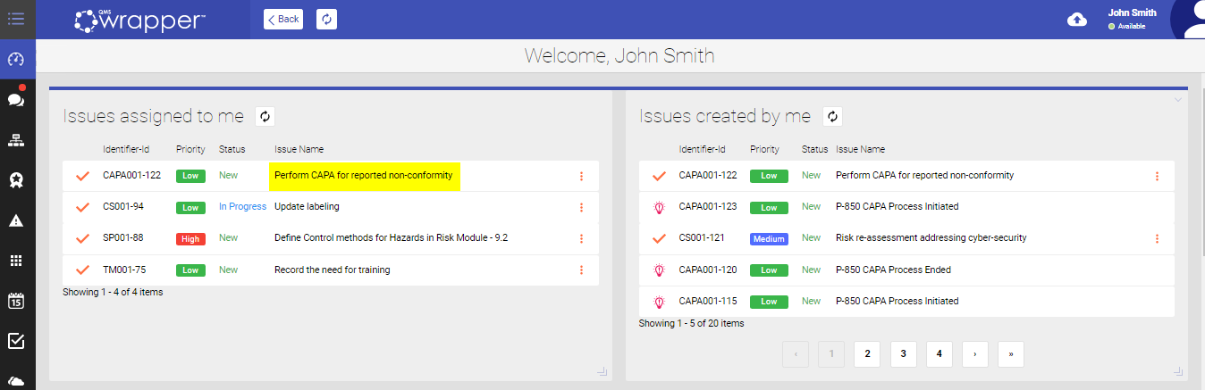Viewport: 1205px width, 390px height.
Task: Jump to last page of created issues
Action: coord(1010,354)
